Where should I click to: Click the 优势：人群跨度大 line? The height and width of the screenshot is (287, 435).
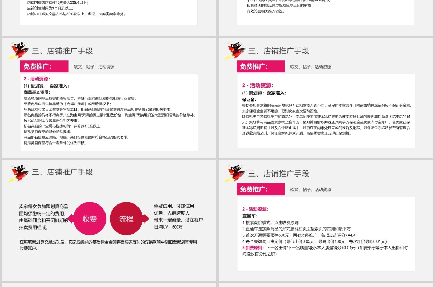click(172, 213)
